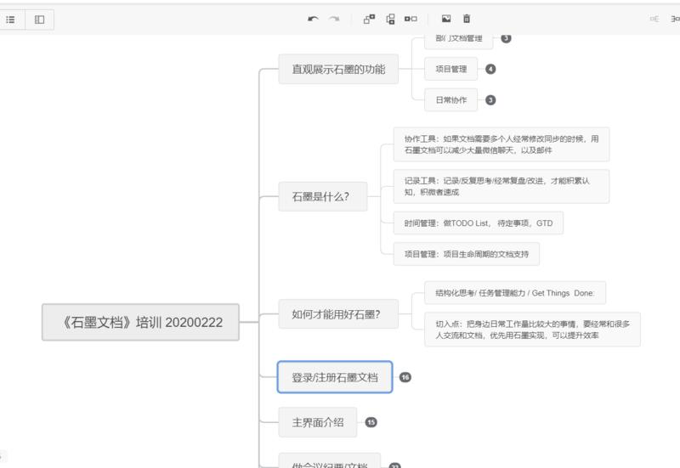Screen dimensions: 680x468
Task: Select the 日常协作 child node
Action: pyautogui.click(x=451, y=100)
